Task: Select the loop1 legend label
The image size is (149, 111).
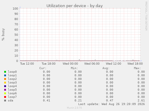Action: click(x=12, y=75)
